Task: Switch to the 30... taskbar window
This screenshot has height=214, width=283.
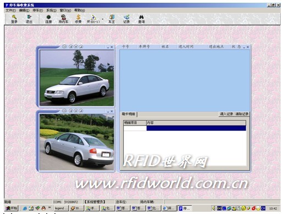Action: pyautogui.click(x=76, y=208)
